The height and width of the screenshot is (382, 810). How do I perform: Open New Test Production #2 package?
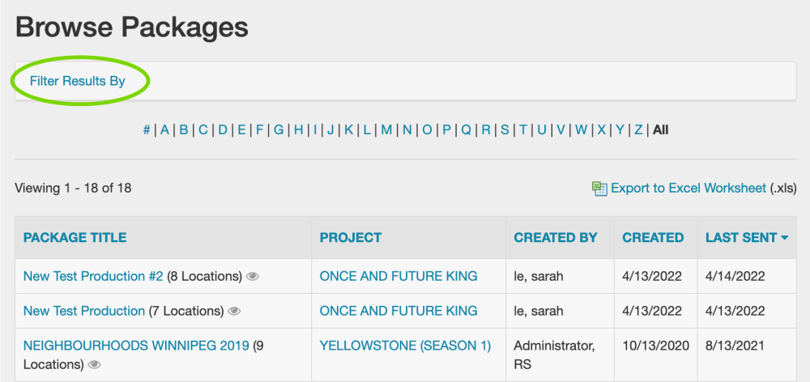tap(93, 277)
